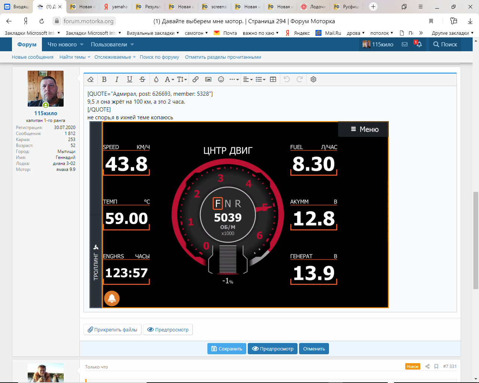Open the text color droplet picker
This screenshot has height=383, width=479.
156,79
